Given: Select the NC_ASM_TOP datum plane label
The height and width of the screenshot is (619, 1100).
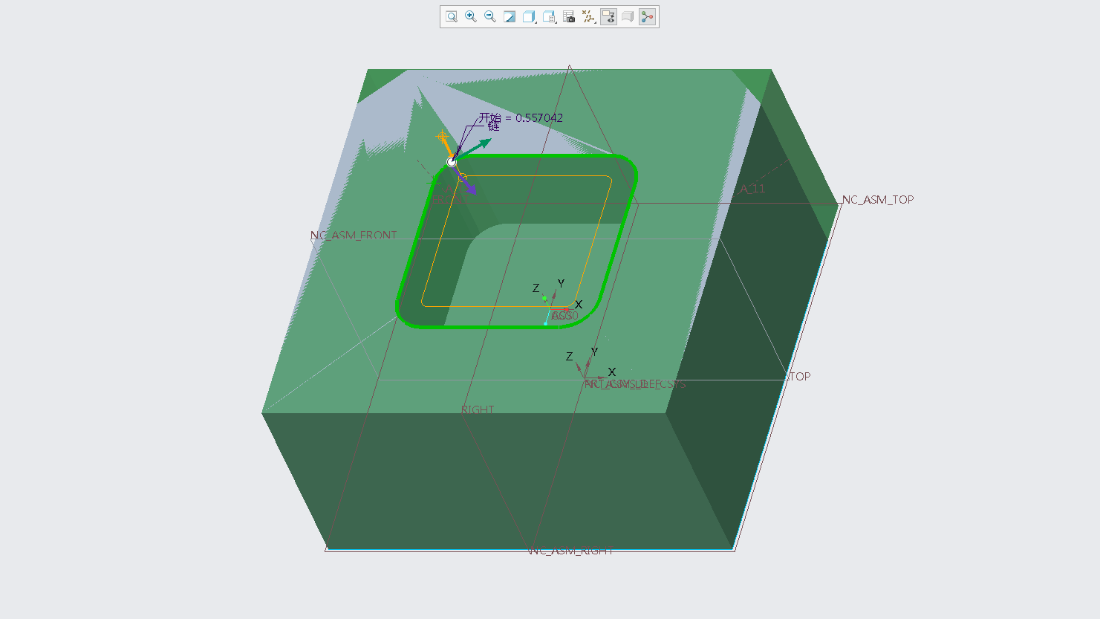Looking at the screenshot, I should click(x=877, y=199).
